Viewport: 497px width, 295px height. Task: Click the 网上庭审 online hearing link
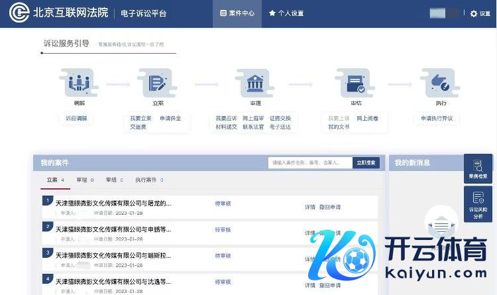pos(253,119)
